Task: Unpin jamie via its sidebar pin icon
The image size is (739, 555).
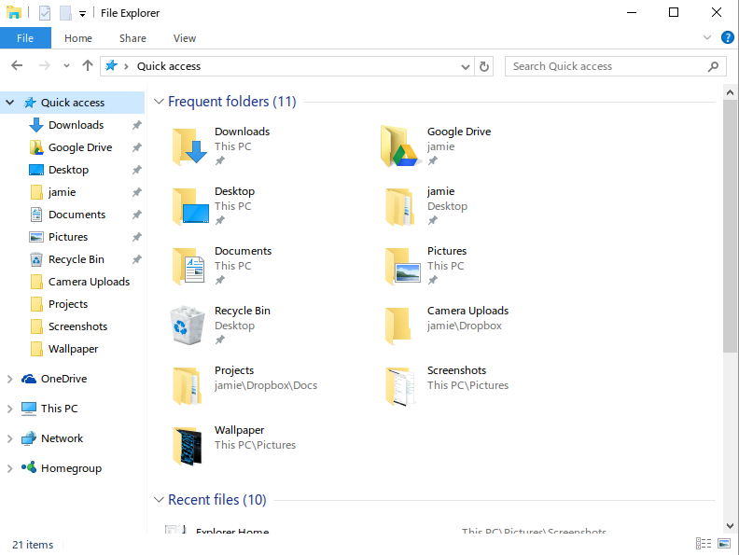Action: (136, 192)
